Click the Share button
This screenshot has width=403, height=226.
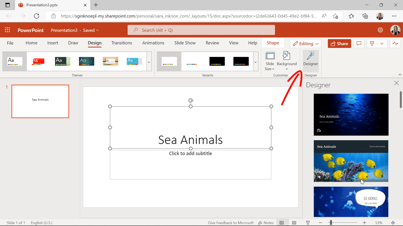click(x=339, y=43)
